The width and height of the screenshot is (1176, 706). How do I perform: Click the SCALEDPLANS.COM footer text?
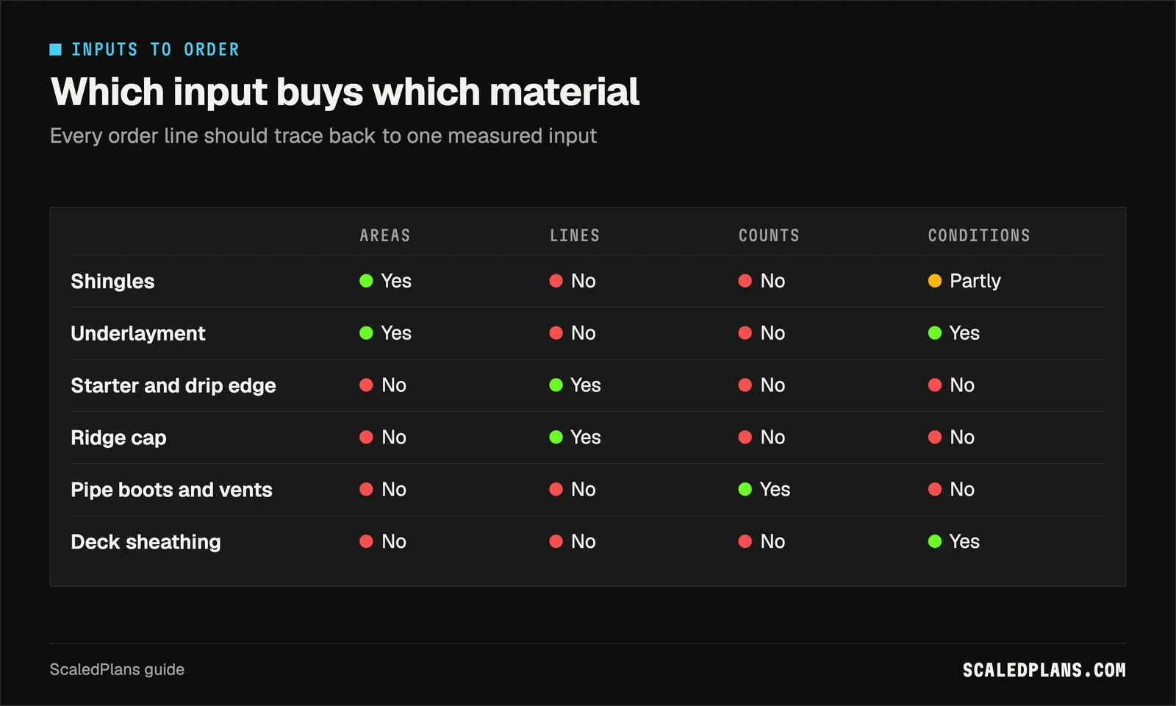1044,670
